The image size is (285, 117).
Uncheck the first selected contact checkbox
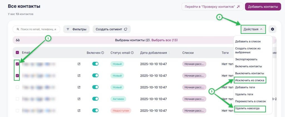pyautogui.click(x=17, y=64)
